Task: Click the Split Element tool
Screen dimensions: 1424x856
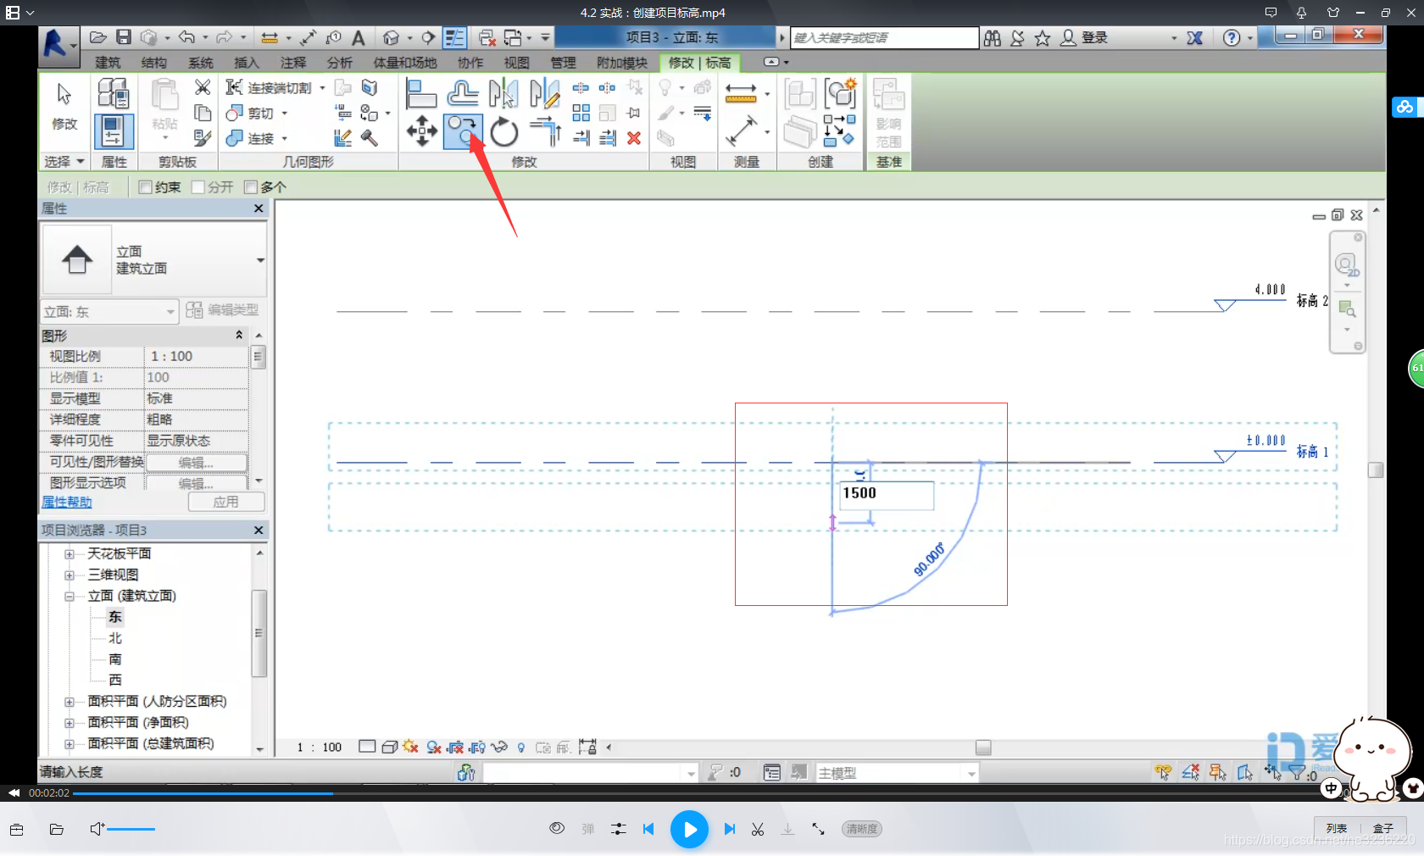Action: click(x=581, y=88)
